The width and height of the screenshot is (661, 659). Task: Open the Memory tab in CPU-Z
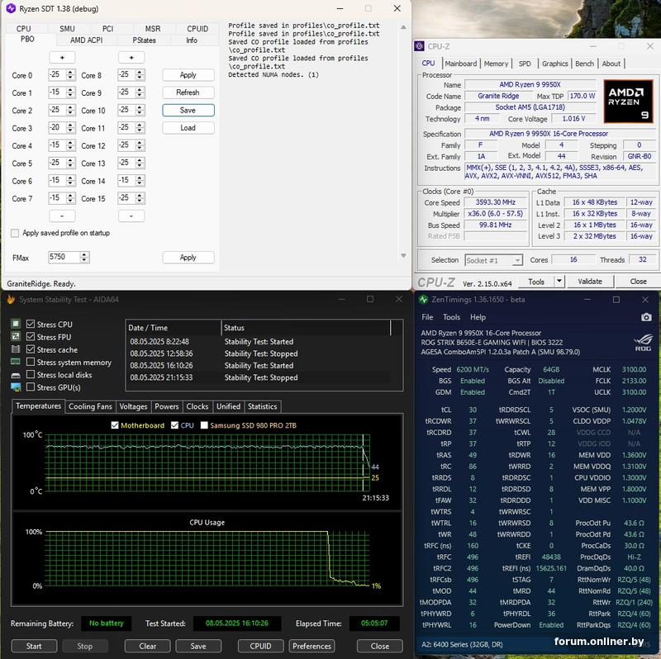(x=496, y=64)
